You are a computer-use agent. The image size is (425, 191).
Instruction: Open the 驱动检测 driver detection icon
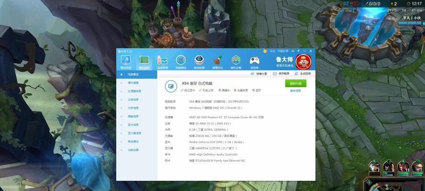click(199, 62)
